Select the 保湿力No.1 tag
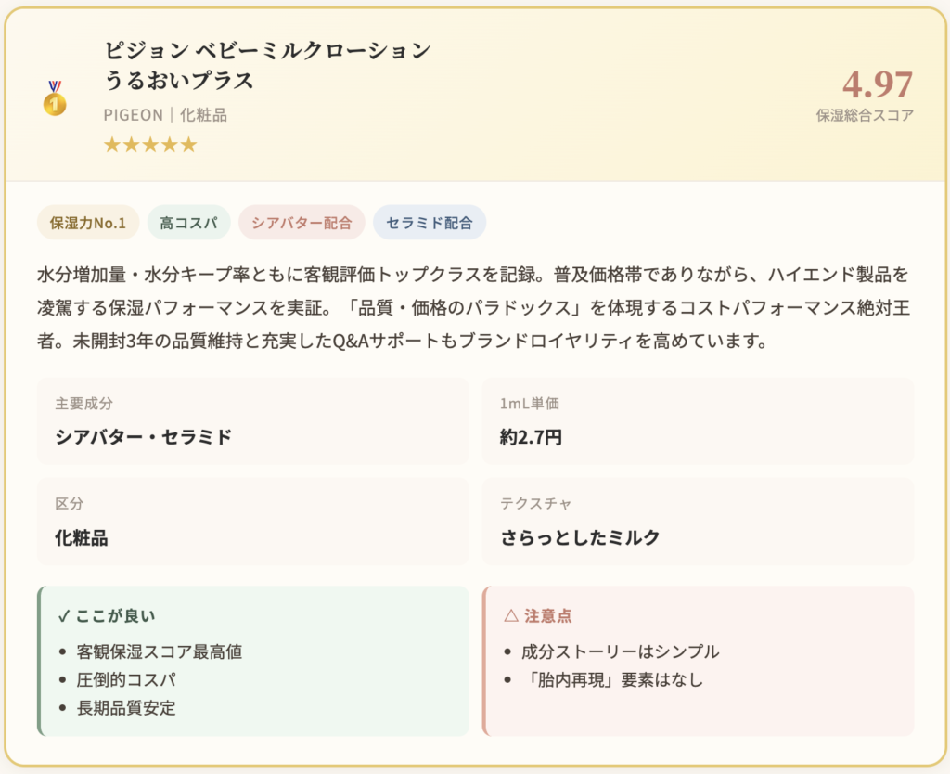 pyautogui.click(x=88, y=223)
